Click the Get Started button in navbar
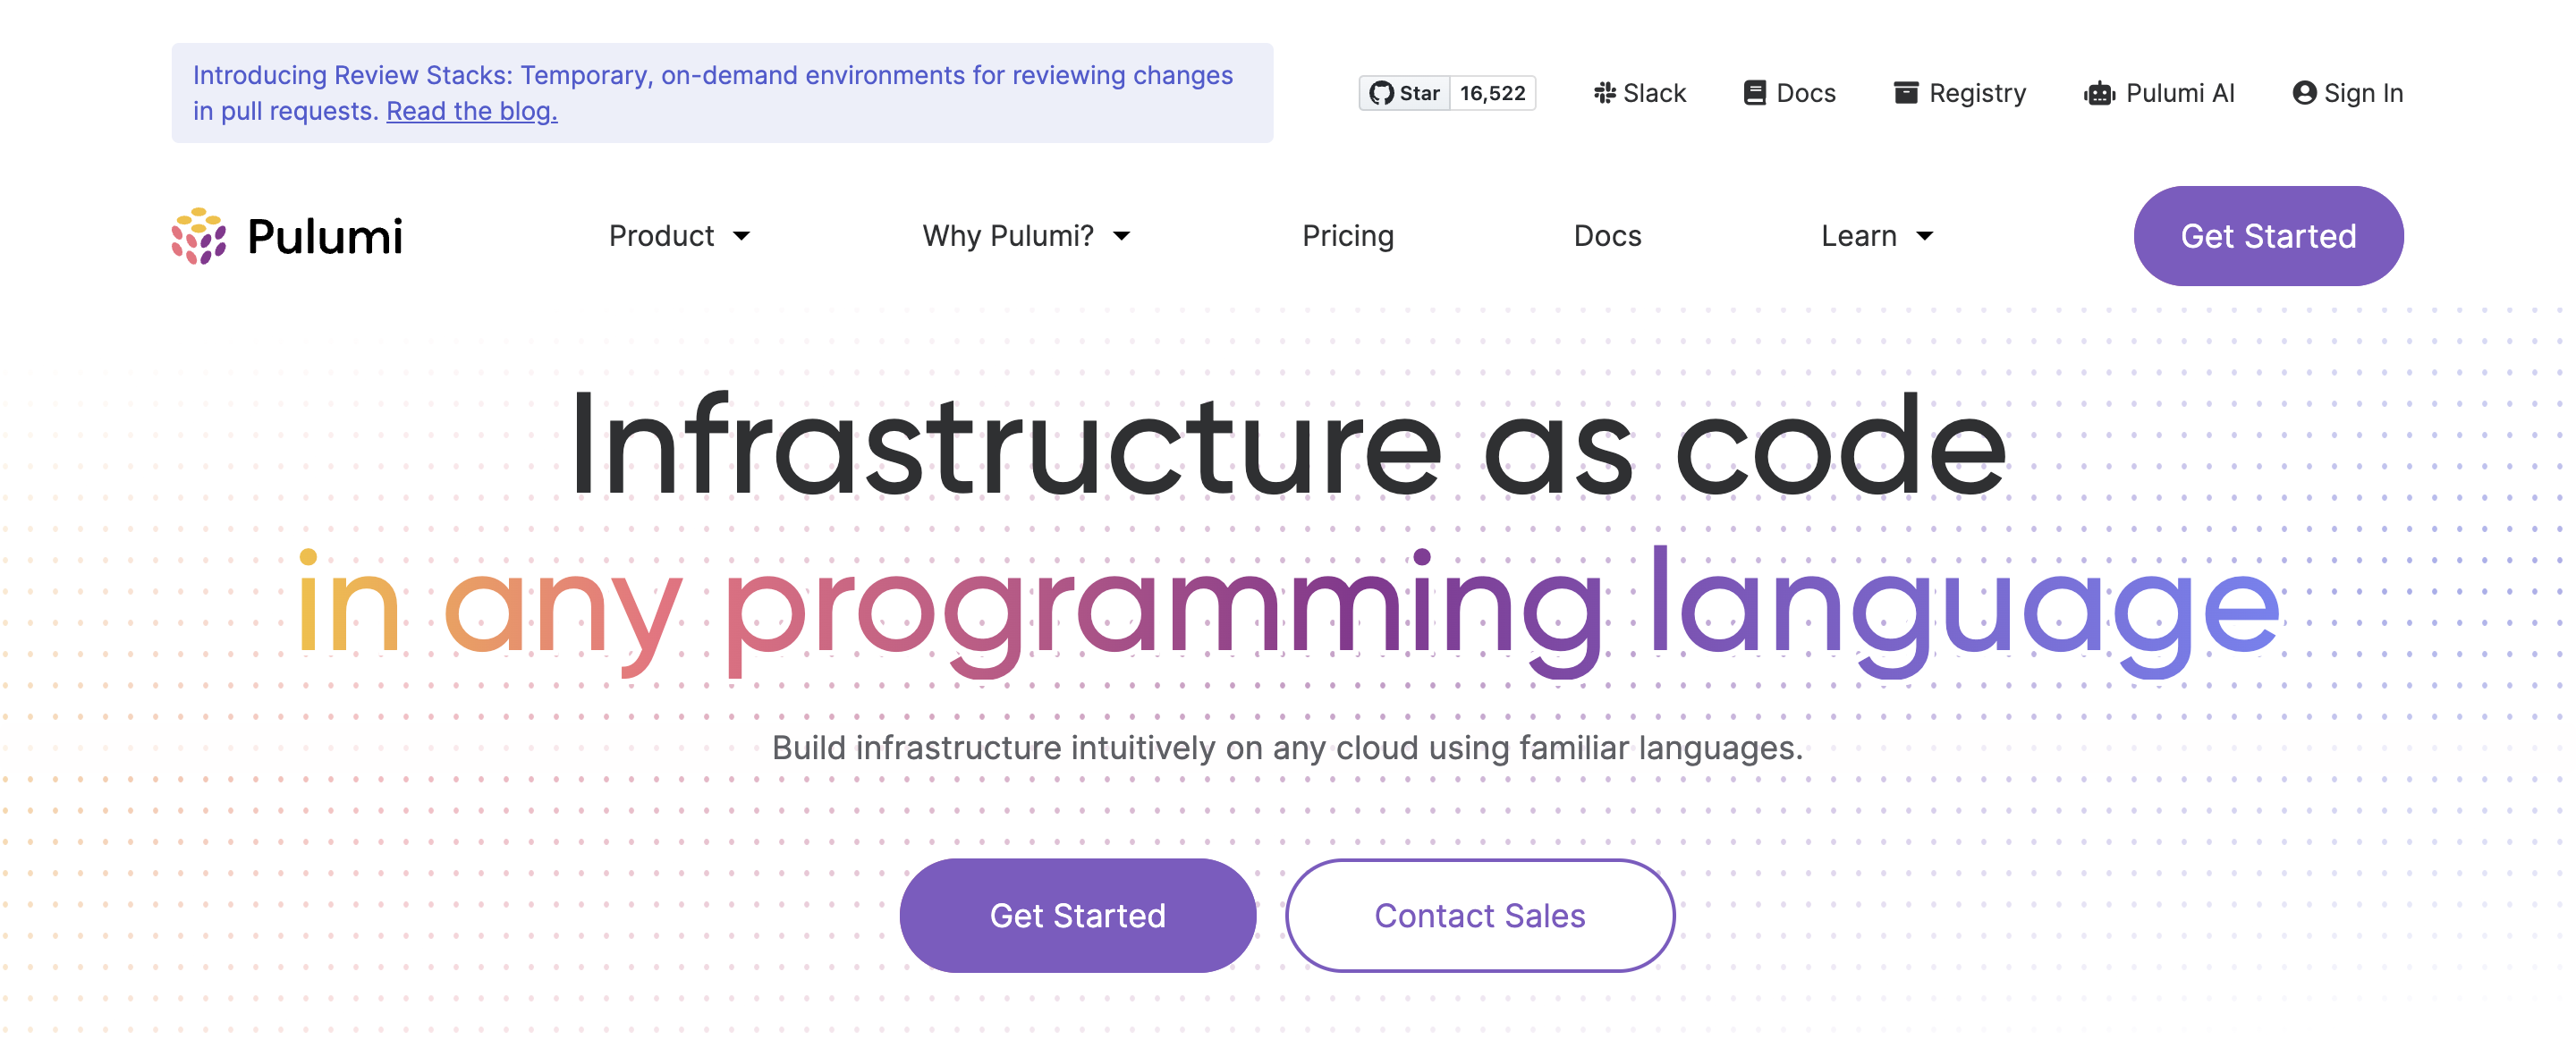The height and width of the screenshot is (1048, 2576). coord(2269,237)
